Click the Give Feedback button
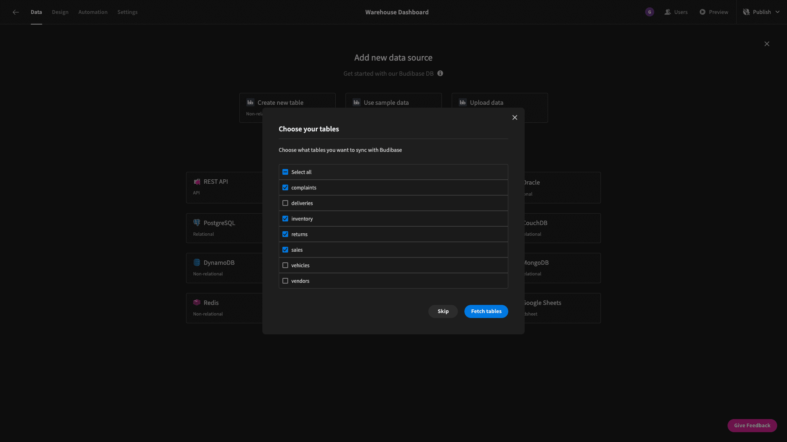Viewport: 787px width, 442px height. pos(752,426)
